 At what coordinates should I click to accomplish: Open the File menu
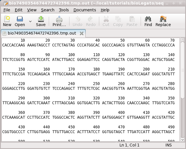pos(7,10)
